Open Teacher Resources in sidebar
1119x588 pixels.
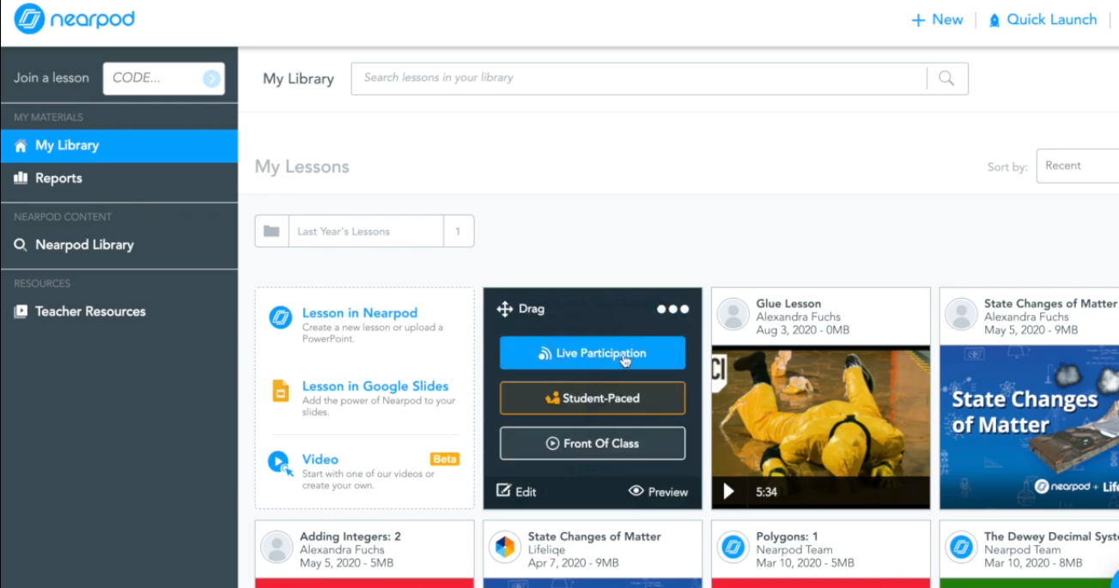click(119, 312)
